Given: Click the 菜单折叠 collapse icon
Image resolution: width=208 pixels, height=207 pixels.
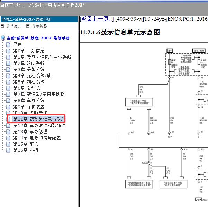Looking at the screenshot, I should pos(28,26).
